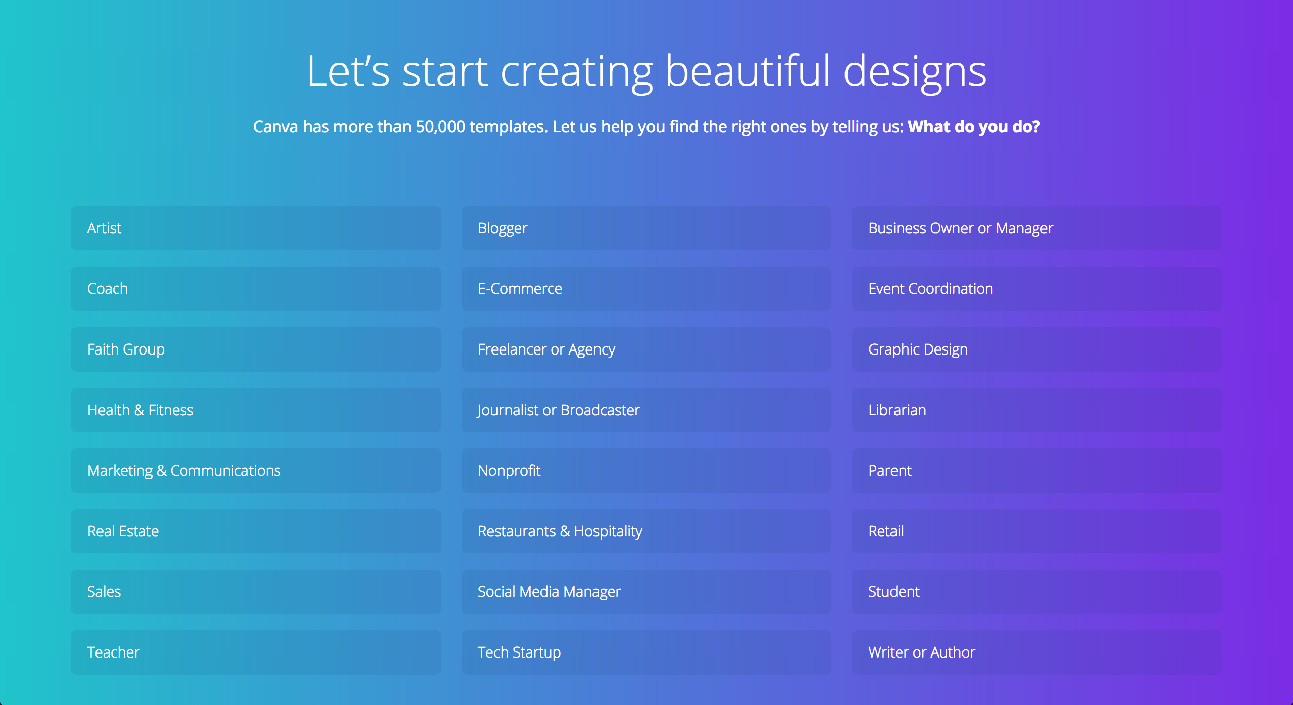This screenshot has width=1293, height=705.
Task: Select Health & Fitness
Action: (256, 410)
